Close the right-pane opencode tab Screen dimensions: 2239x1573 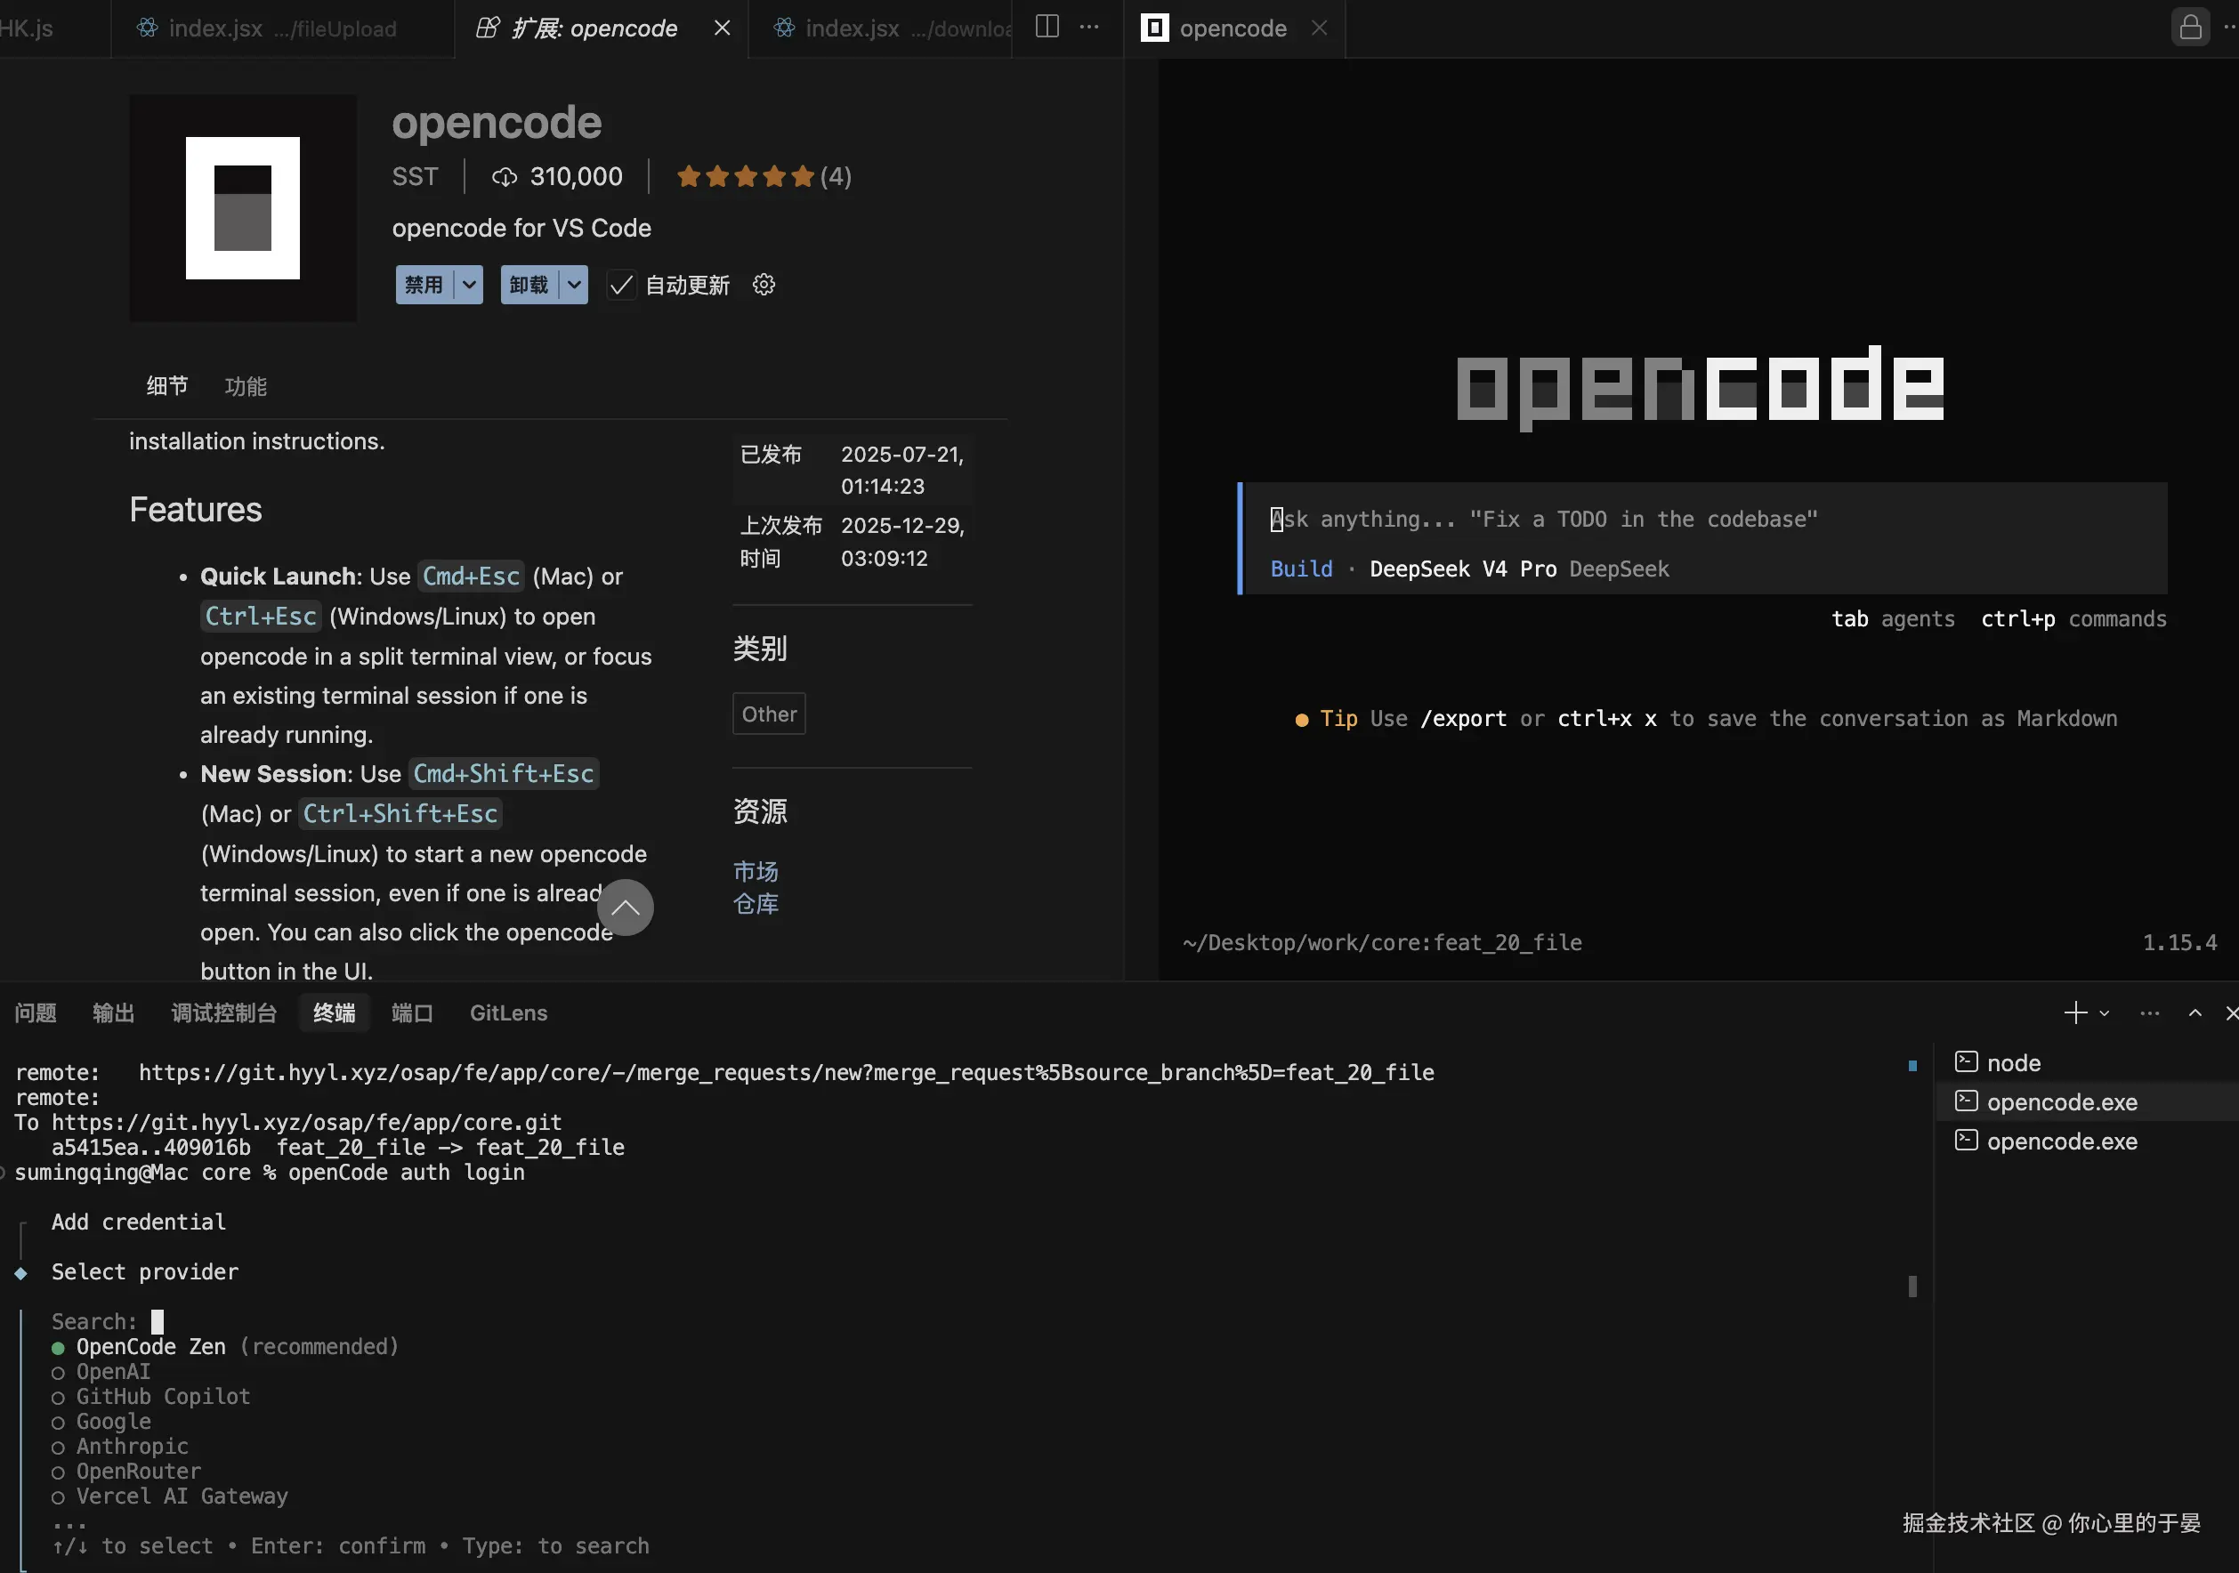[x=1320, y=28]
